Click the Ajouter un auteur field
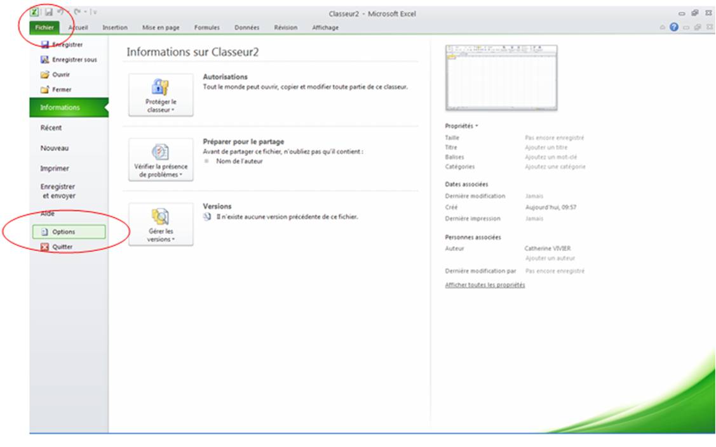The height and width of the screenshot is (447, 716). pos(550,258)
